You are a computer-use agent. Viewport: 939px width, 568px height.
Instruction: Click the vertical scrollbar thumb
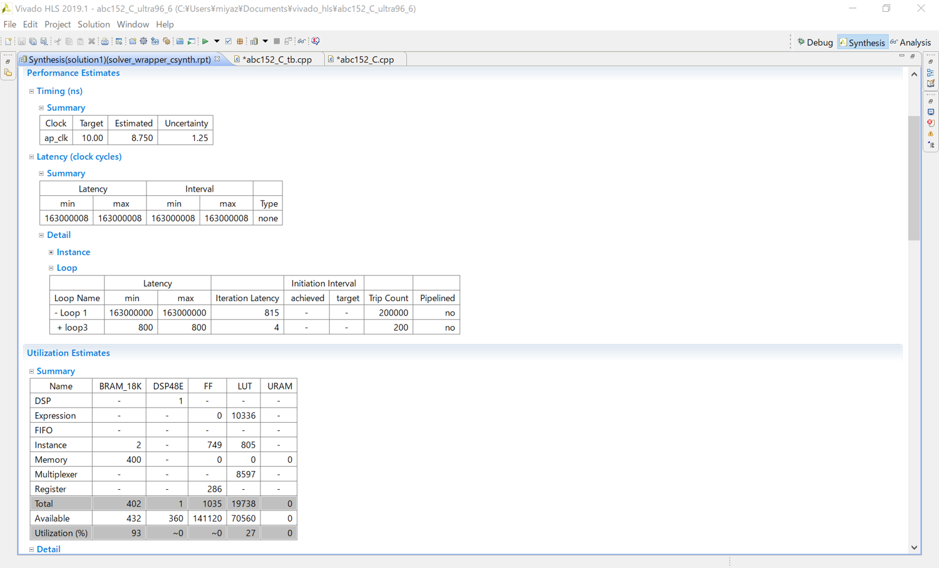tap(914, 178)
